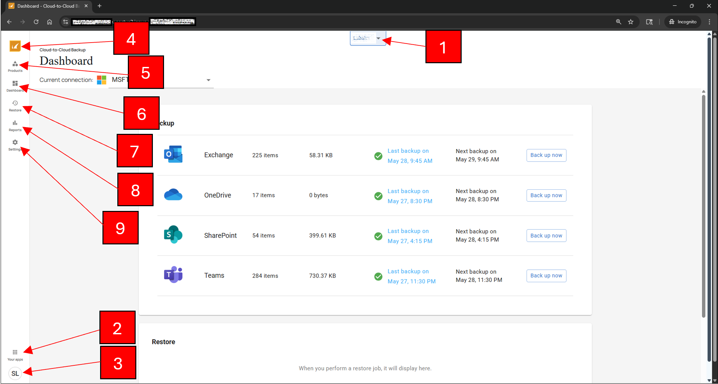Click the Dashboard page title
Viewport: 718px width, 384px height.
(x=66, y=61)
